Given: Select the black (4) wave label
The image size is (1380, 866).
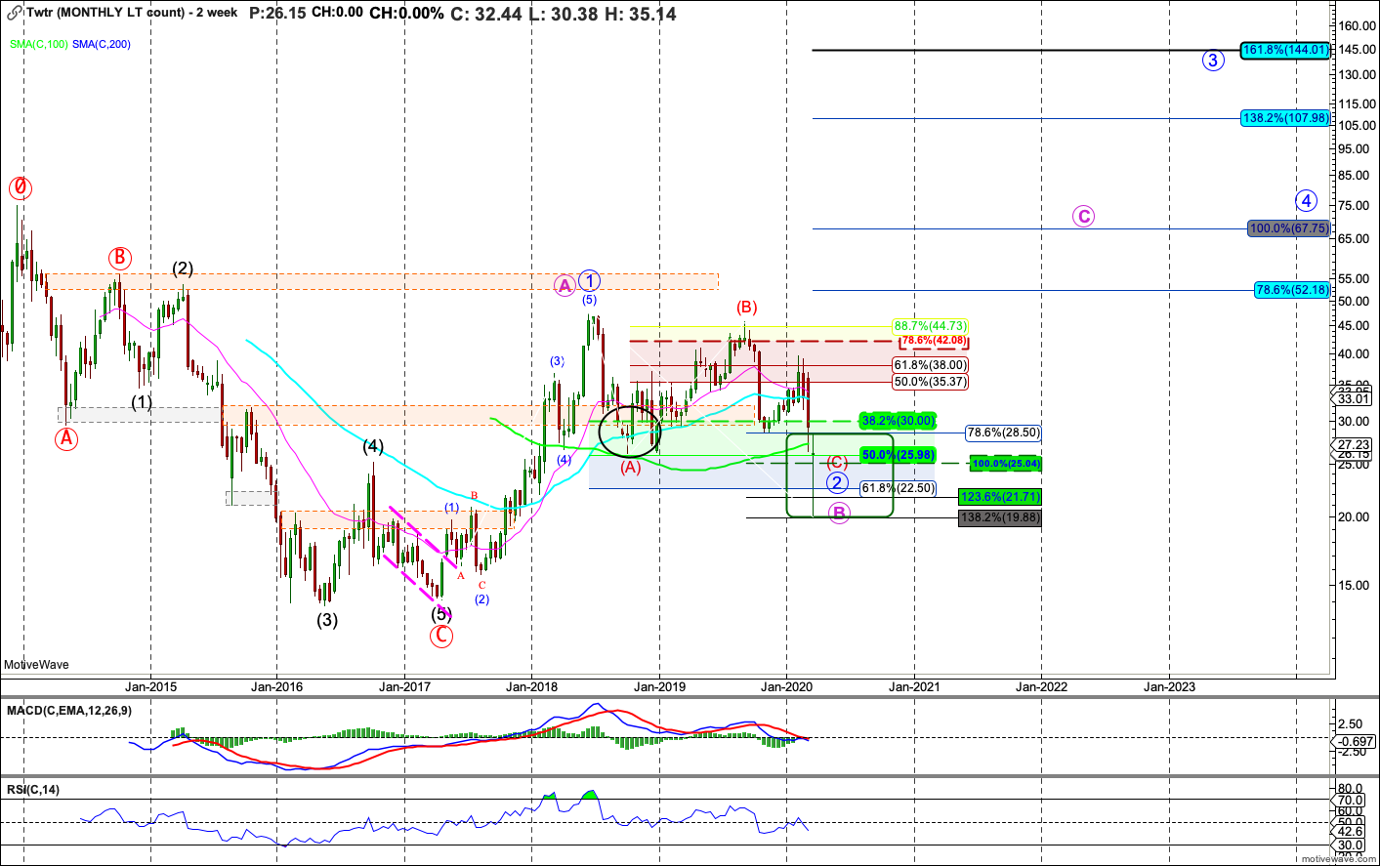Looking at the screenshot, I should point(373,446).
